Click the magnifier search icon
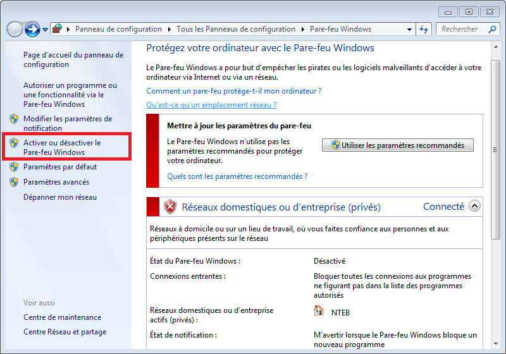The height and width of the screenshot is (354, 506). point(492,29)
